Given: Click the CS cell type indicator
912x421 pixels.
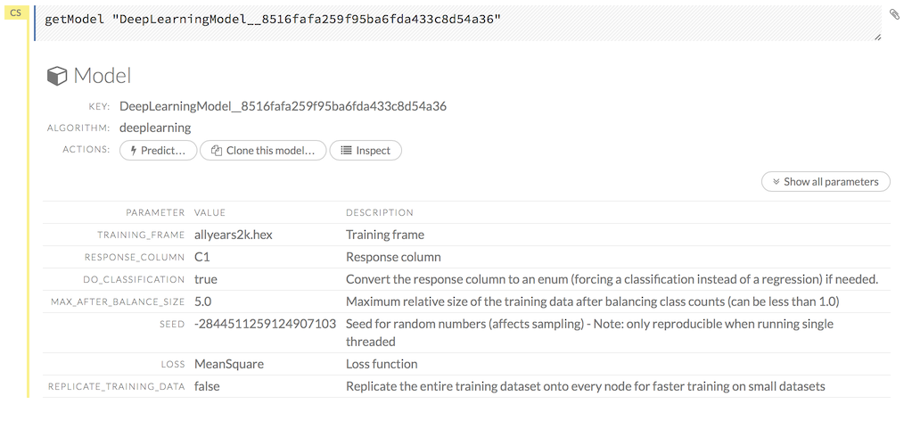Looking at the screenshot, I should [x=15, y=12].
